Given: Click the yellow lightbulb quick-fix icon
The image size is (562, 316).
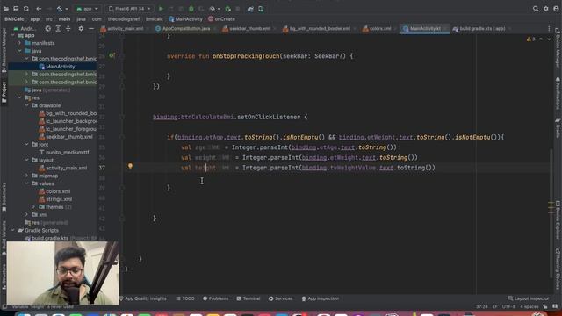Looking at the screenshot, I should tap(130, 166).
